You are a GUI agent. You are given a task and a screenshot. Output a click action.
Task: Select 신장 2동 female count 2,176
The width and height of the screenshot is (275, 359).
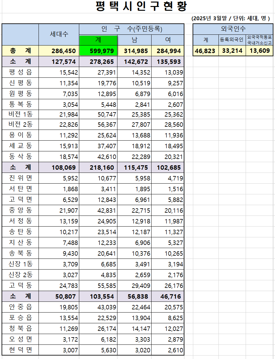[x=168, y=275]
